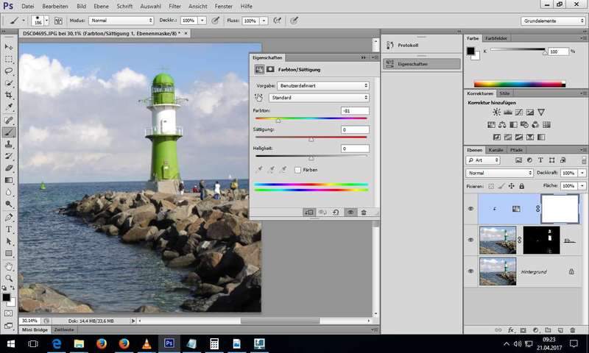Expand the Modus blend mode dropdown
589x353 pixels.
(121, 21)
